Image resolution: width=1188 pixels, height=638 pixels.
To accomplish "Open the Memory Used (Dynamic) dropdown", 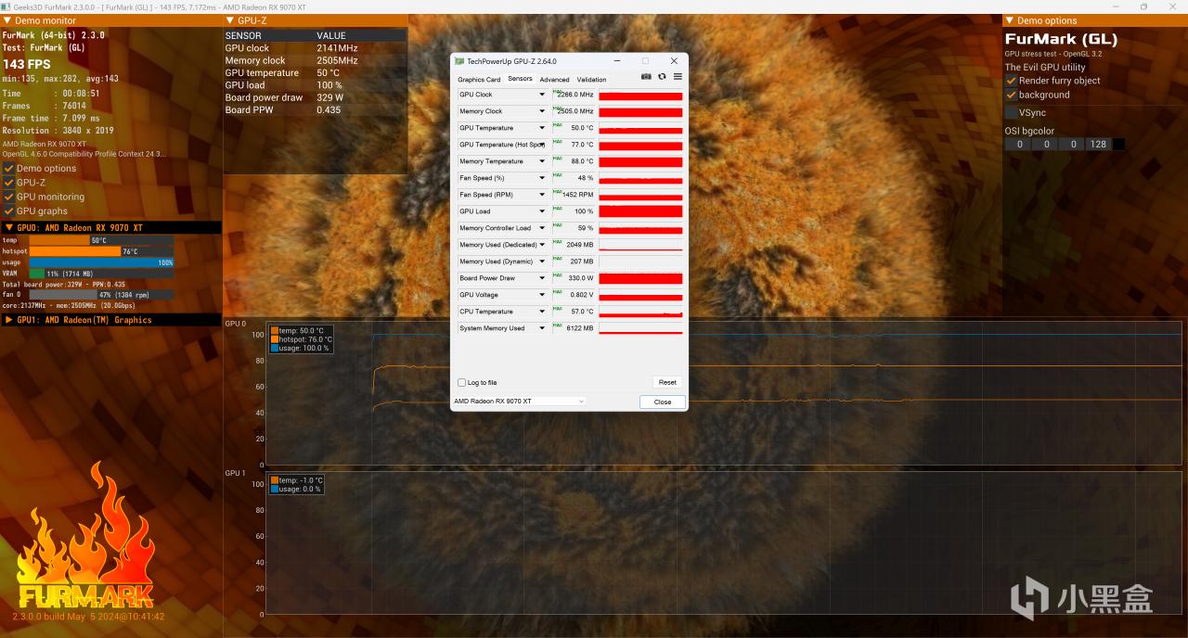I will [x=542, y=262].
